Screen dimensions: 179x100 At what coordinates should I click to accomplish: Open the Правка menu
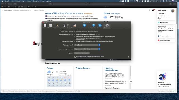tap(18, 1)
